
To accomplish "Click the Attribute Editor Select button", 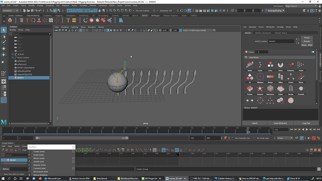I will pos(255,123).
